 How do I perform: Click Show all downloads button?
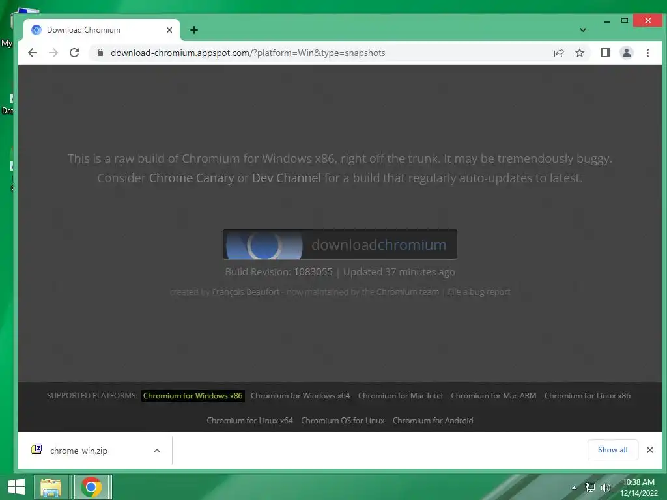pos(612,450)
